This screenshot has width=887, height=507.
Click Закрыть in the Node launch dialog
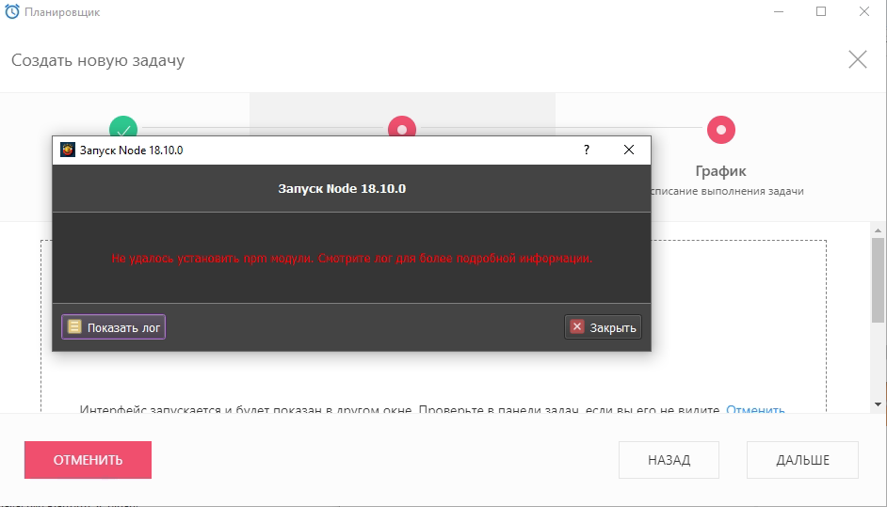[603, 327]
